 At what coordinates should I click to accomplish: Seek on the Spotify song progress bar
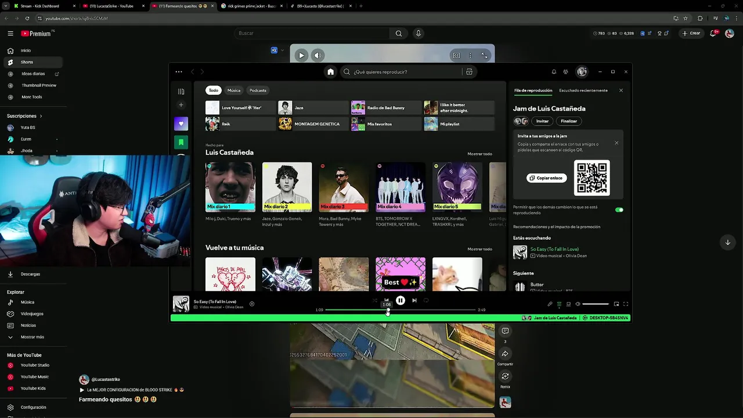(401, 310)
